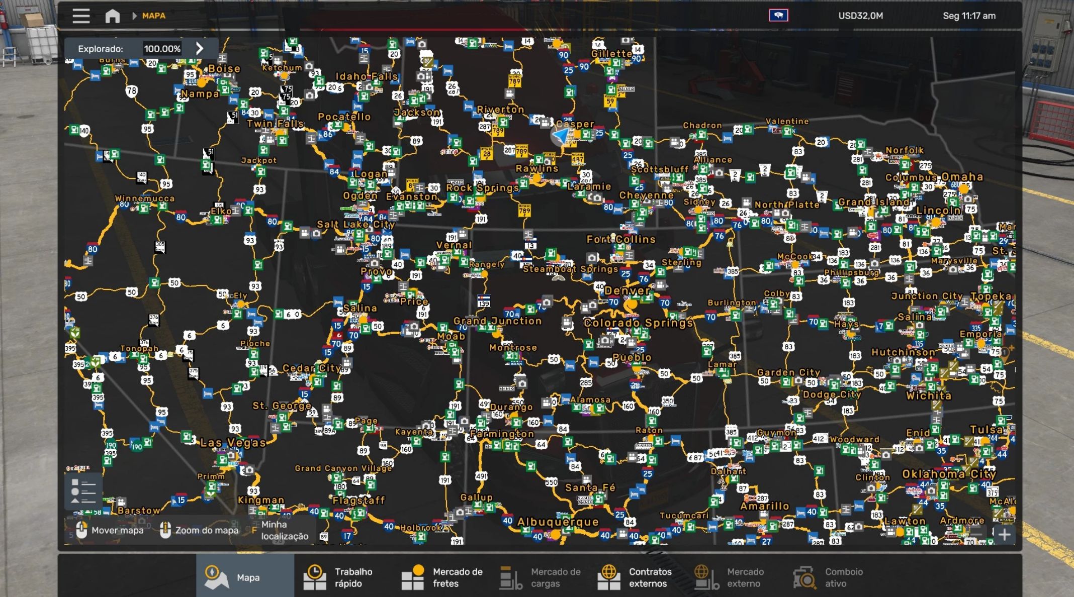Click the player location arrow near Casper
Viewport: 1074px width, 597px height.
pyautogui.click(x=561, y=136)
